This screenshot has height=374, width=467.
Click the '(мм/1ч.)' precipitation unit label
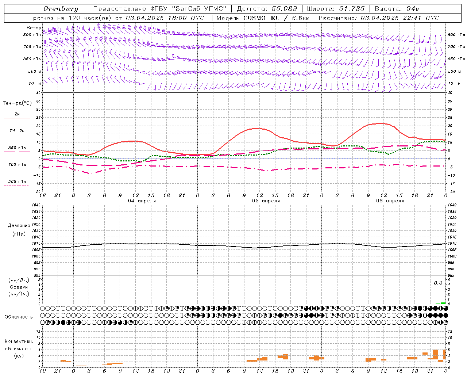19,294
